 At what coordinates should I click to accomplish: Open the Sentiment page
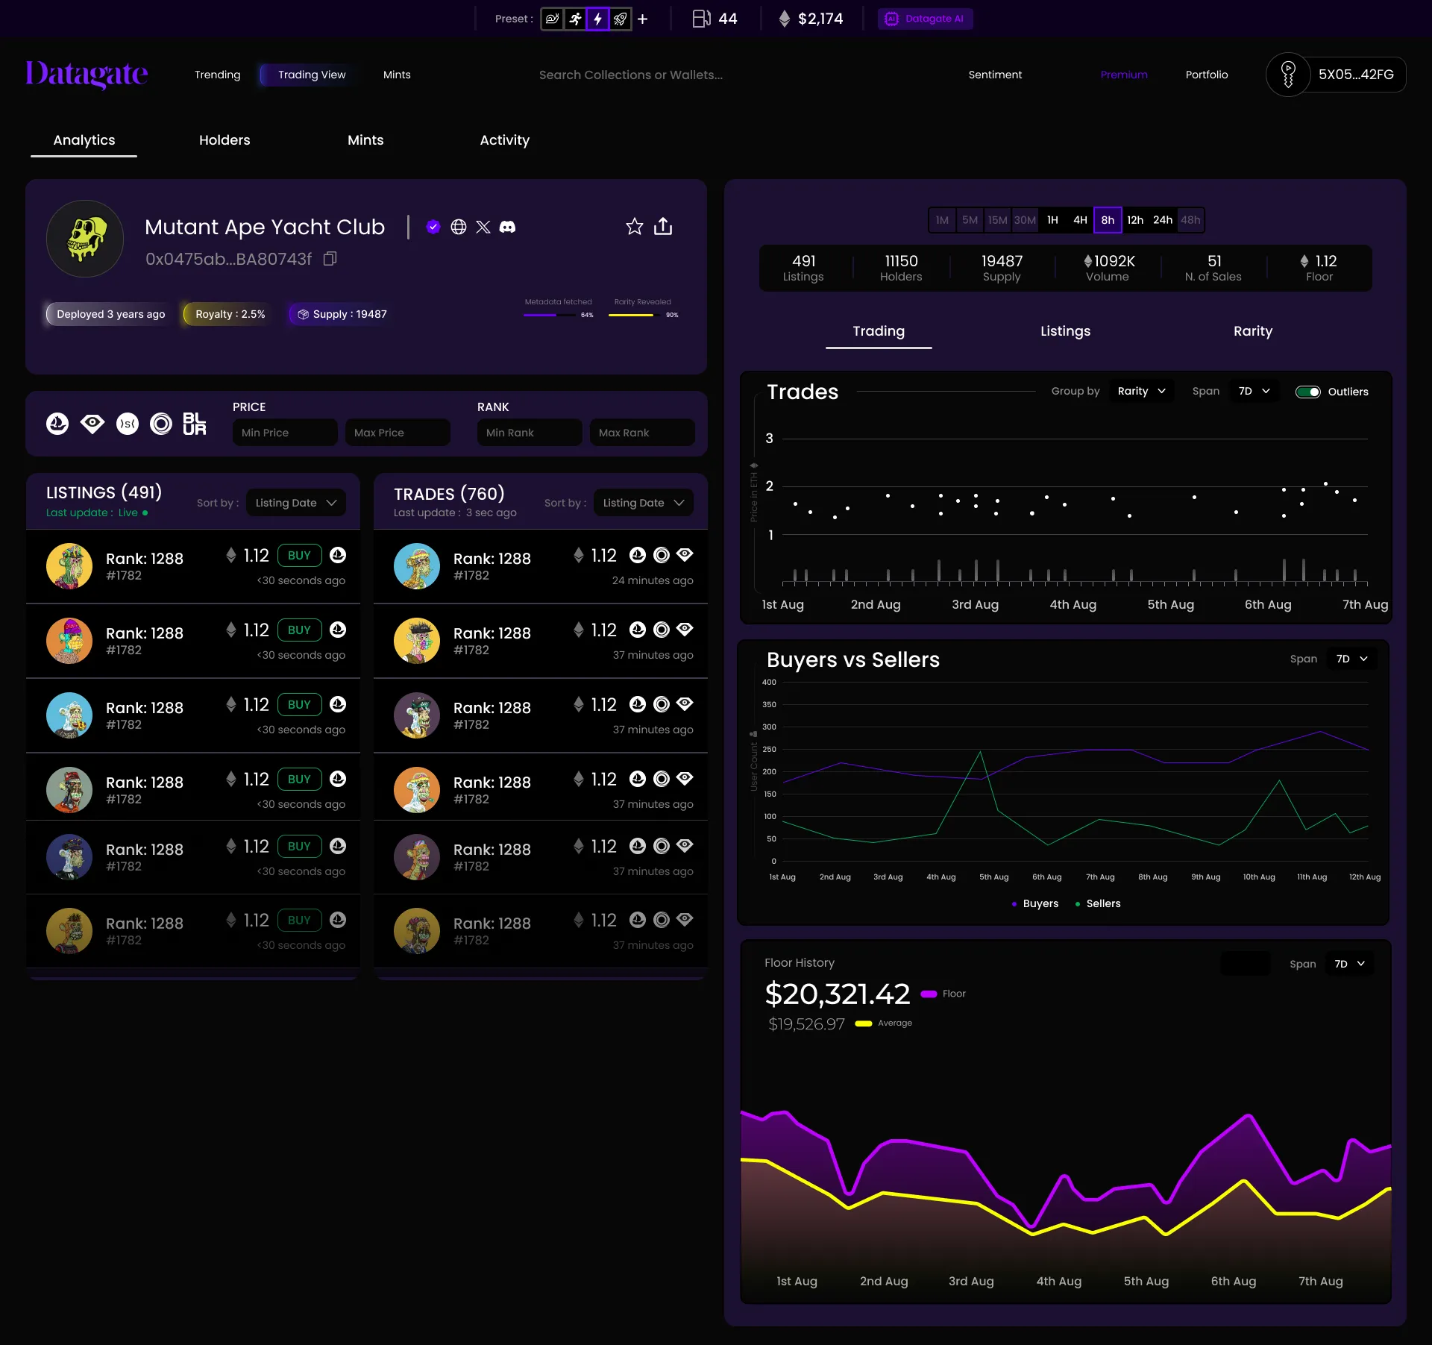tap(995, 75)
